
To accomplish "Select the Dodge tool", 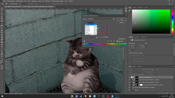I will click(x=2, y=42).
